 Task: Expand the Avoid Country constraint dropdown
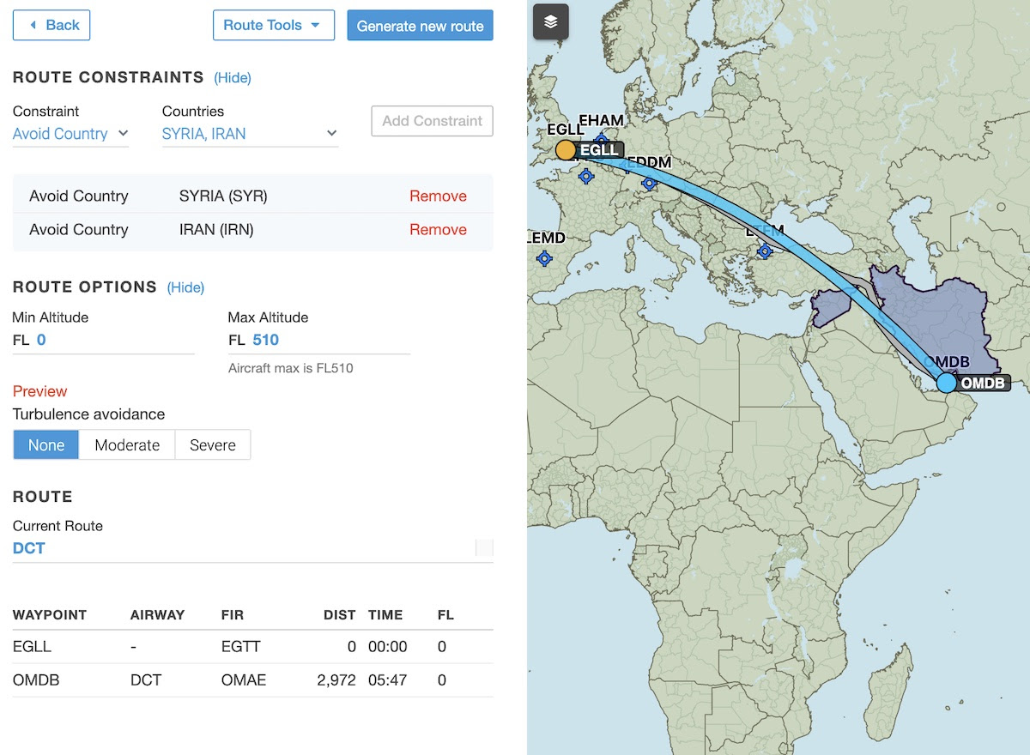pyautogui.click(x=70, y=134)
